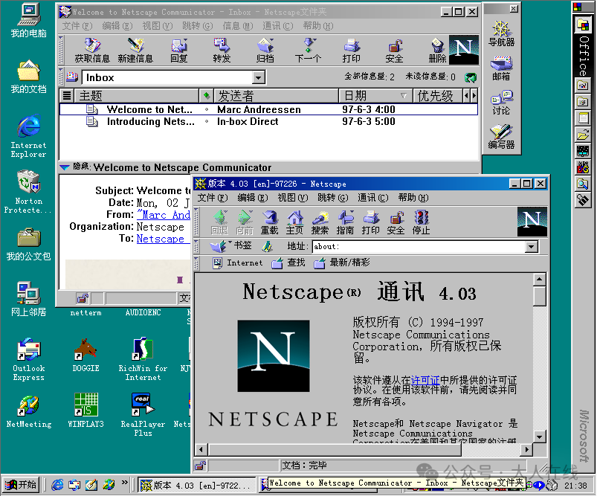Click 许可证 license link in about page
Image resolution: width=597 pixels, height=496 pixels.
point(425,380)
